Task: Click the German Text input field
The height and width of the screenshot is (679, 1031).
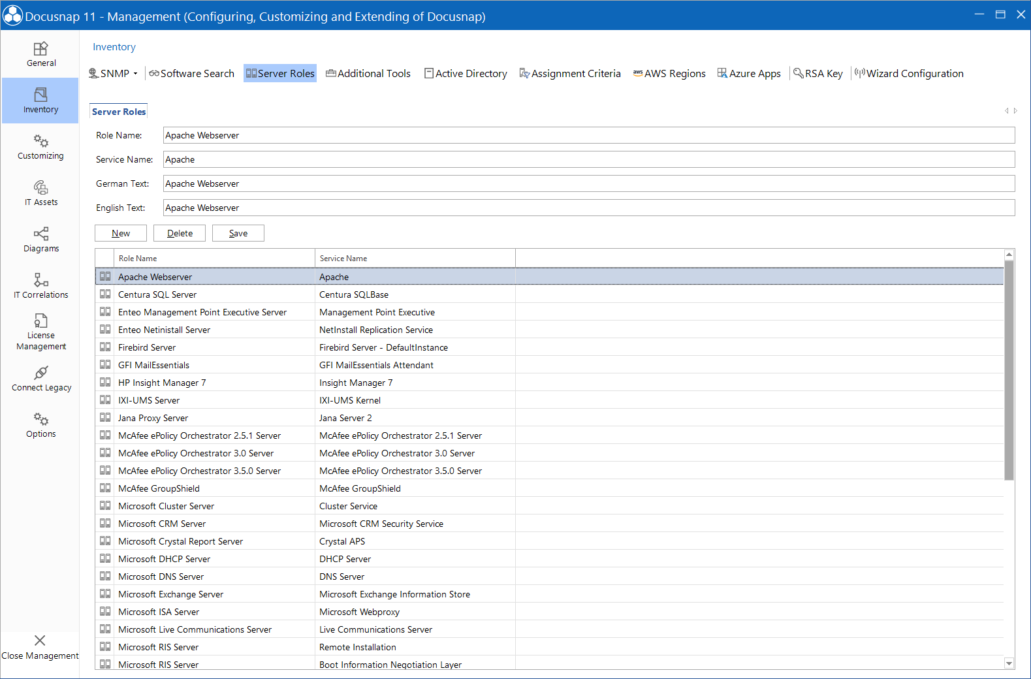Action: click(x=589, y=183)
